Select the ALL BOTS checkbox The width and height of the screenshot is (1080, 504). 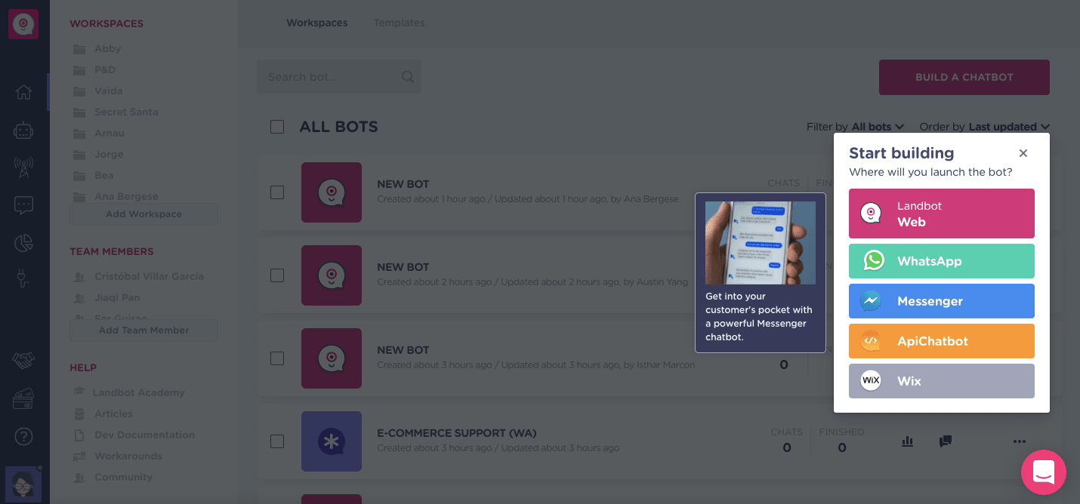(276, 127)
